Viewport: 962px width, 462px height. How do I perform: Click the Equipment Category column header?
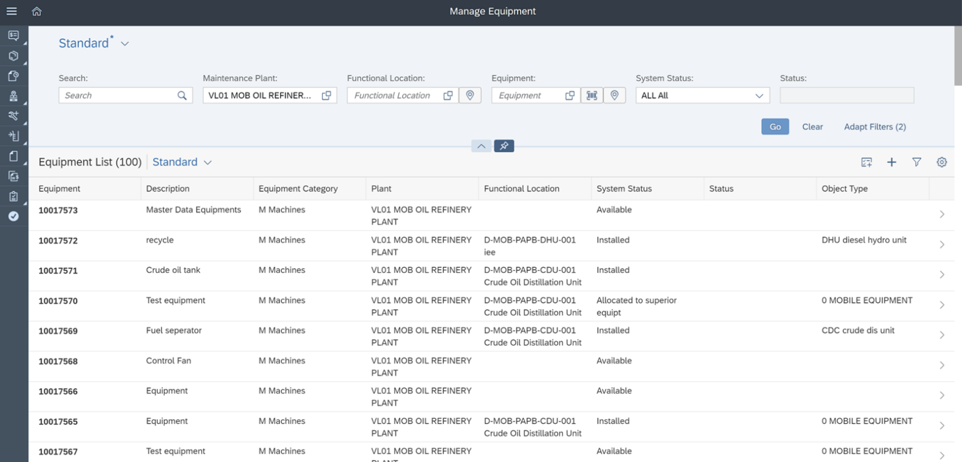coord(298,188)
